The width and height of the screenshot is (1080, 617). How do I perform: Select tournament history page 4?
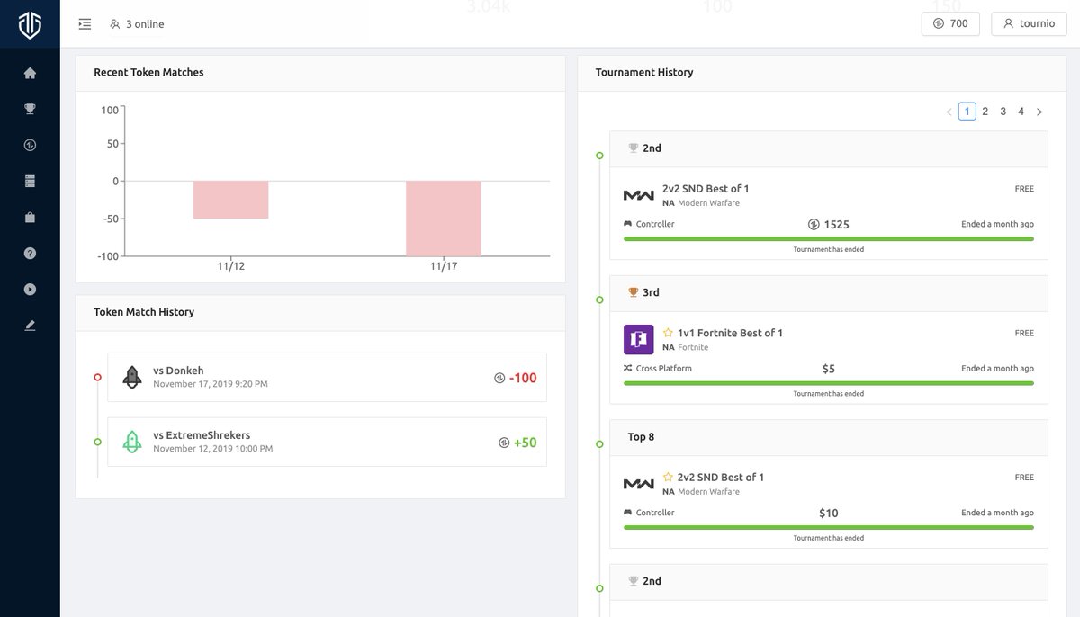1021,112
